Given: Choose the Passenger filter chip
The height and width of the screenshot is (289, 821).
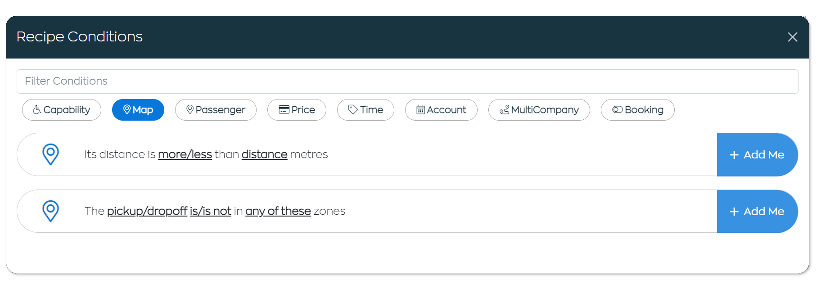Looking at the screenshot, I should [216, 110].
